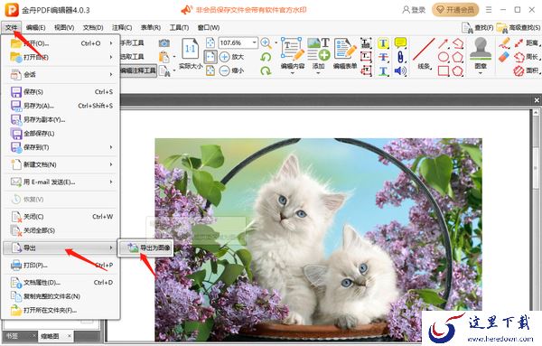Screen dimensions: 542x346
Task: Toggle the fit-width page view button
Action: [210, 57]
